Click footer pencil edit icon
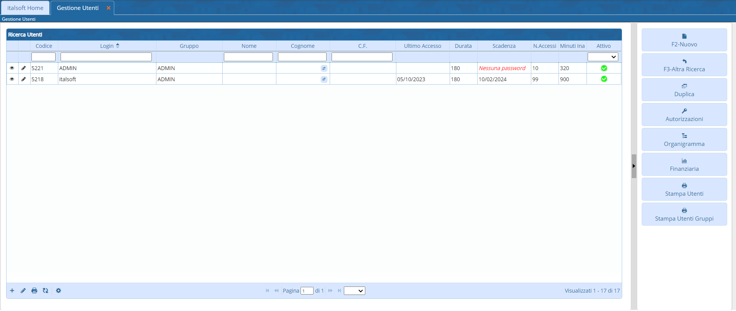 click(23, 291)
